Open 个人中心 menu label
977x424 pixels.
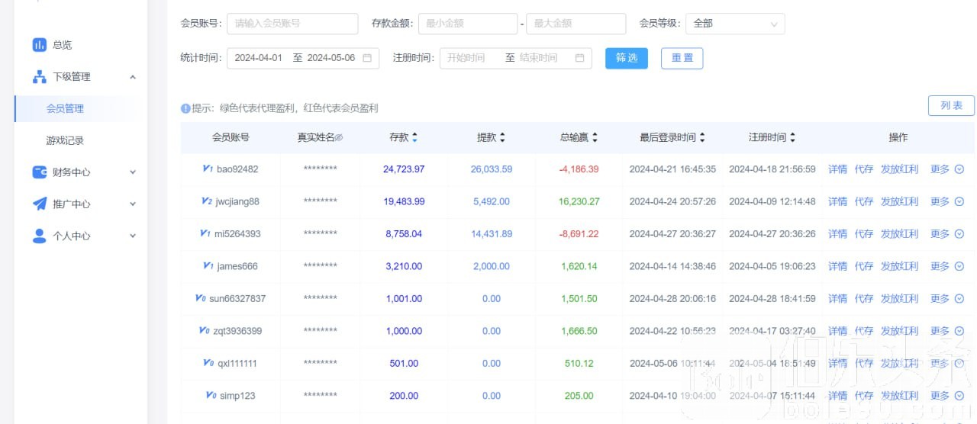point(71,236)
